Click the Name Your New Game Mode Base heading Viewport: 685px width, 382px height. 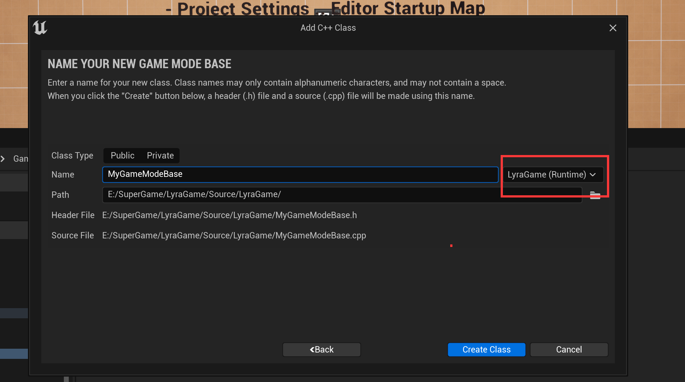[x=139, y=64]
